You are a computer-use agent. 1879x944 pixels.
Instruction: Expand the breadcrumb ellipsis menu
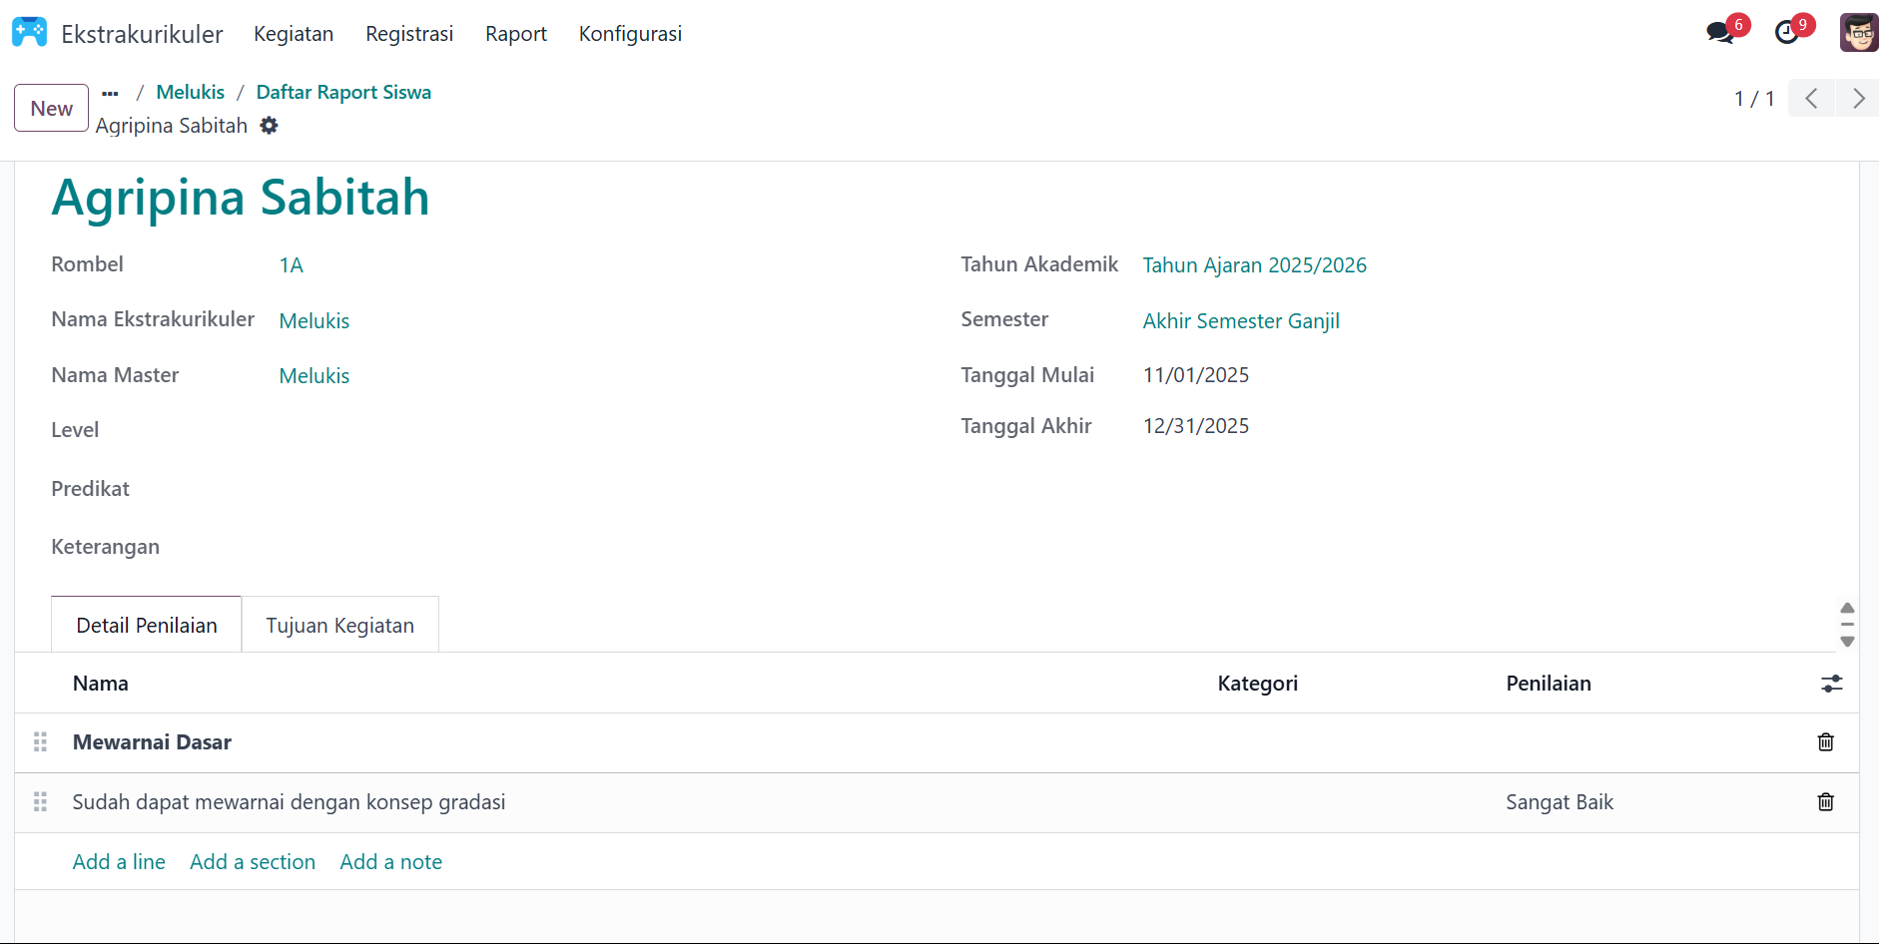111,93
